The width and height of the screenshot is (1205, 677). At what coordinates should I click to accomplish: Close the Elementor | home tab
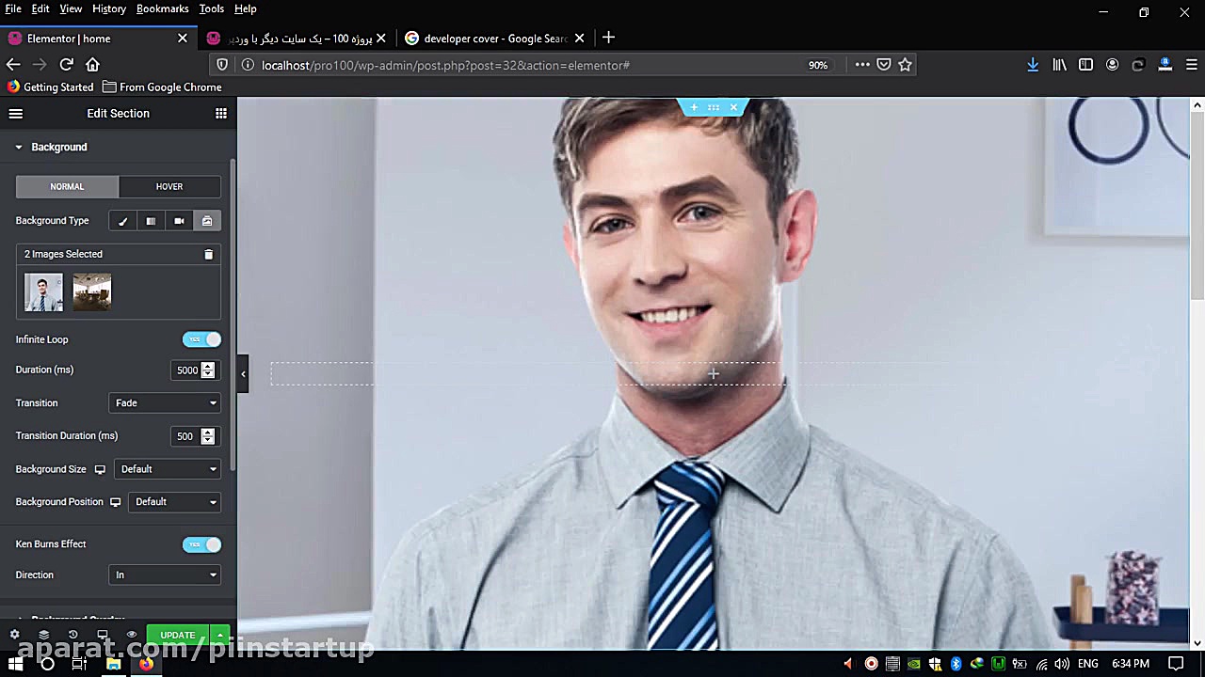pyautogui.click(x=183, y=39)
